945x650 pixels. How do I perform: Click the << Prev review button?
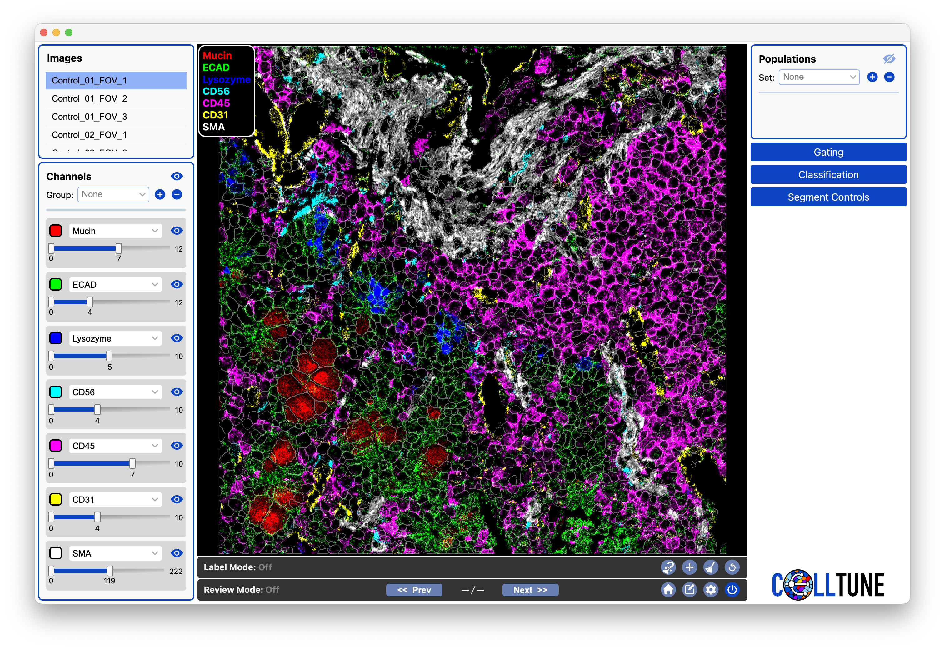coord(414,590)
